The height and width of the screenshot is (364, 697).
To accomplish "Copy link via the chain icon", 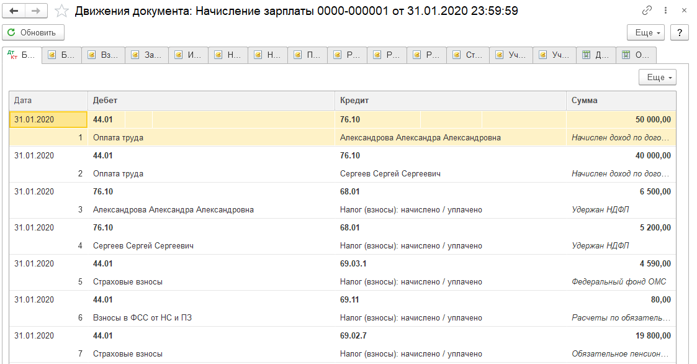I will 647,11.
